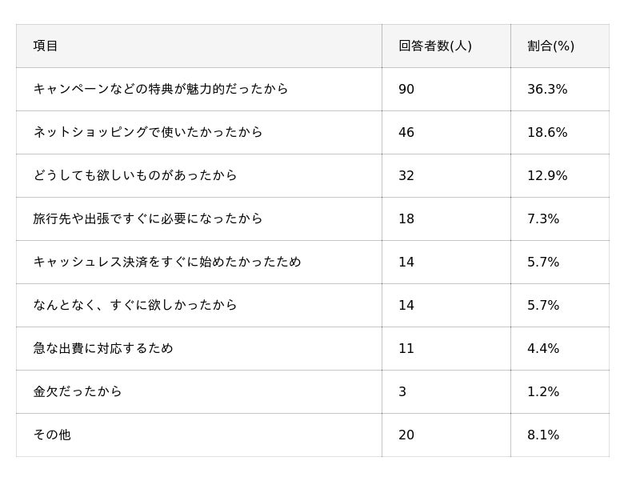Select the キャンペーンなどの特典 row label

(161, 90)
